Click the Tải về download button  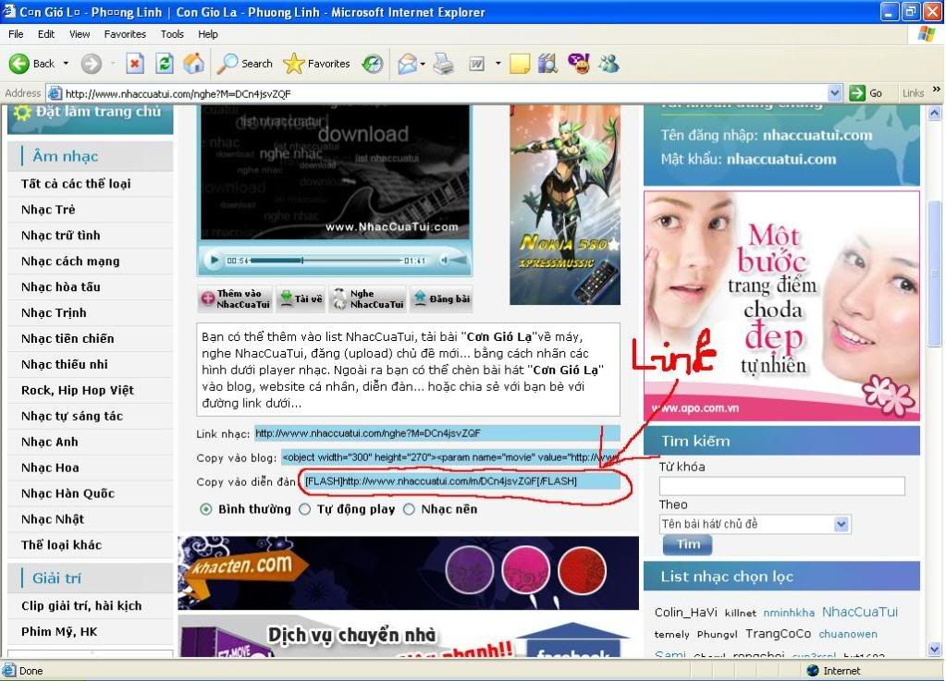tap(301, 298)
